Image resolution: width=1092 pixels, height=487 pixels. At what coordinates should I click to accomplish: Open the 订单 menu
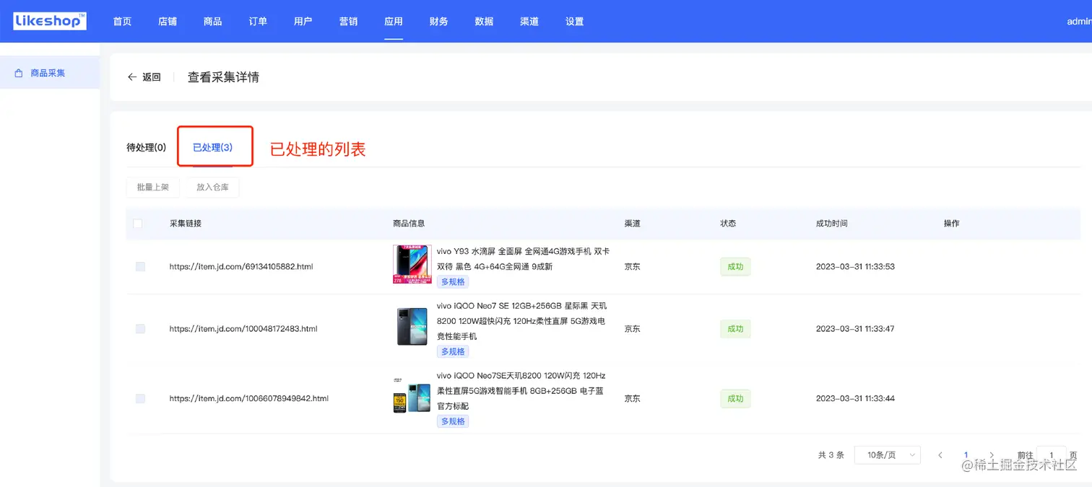pyautogui.click(x=258, y=22)
